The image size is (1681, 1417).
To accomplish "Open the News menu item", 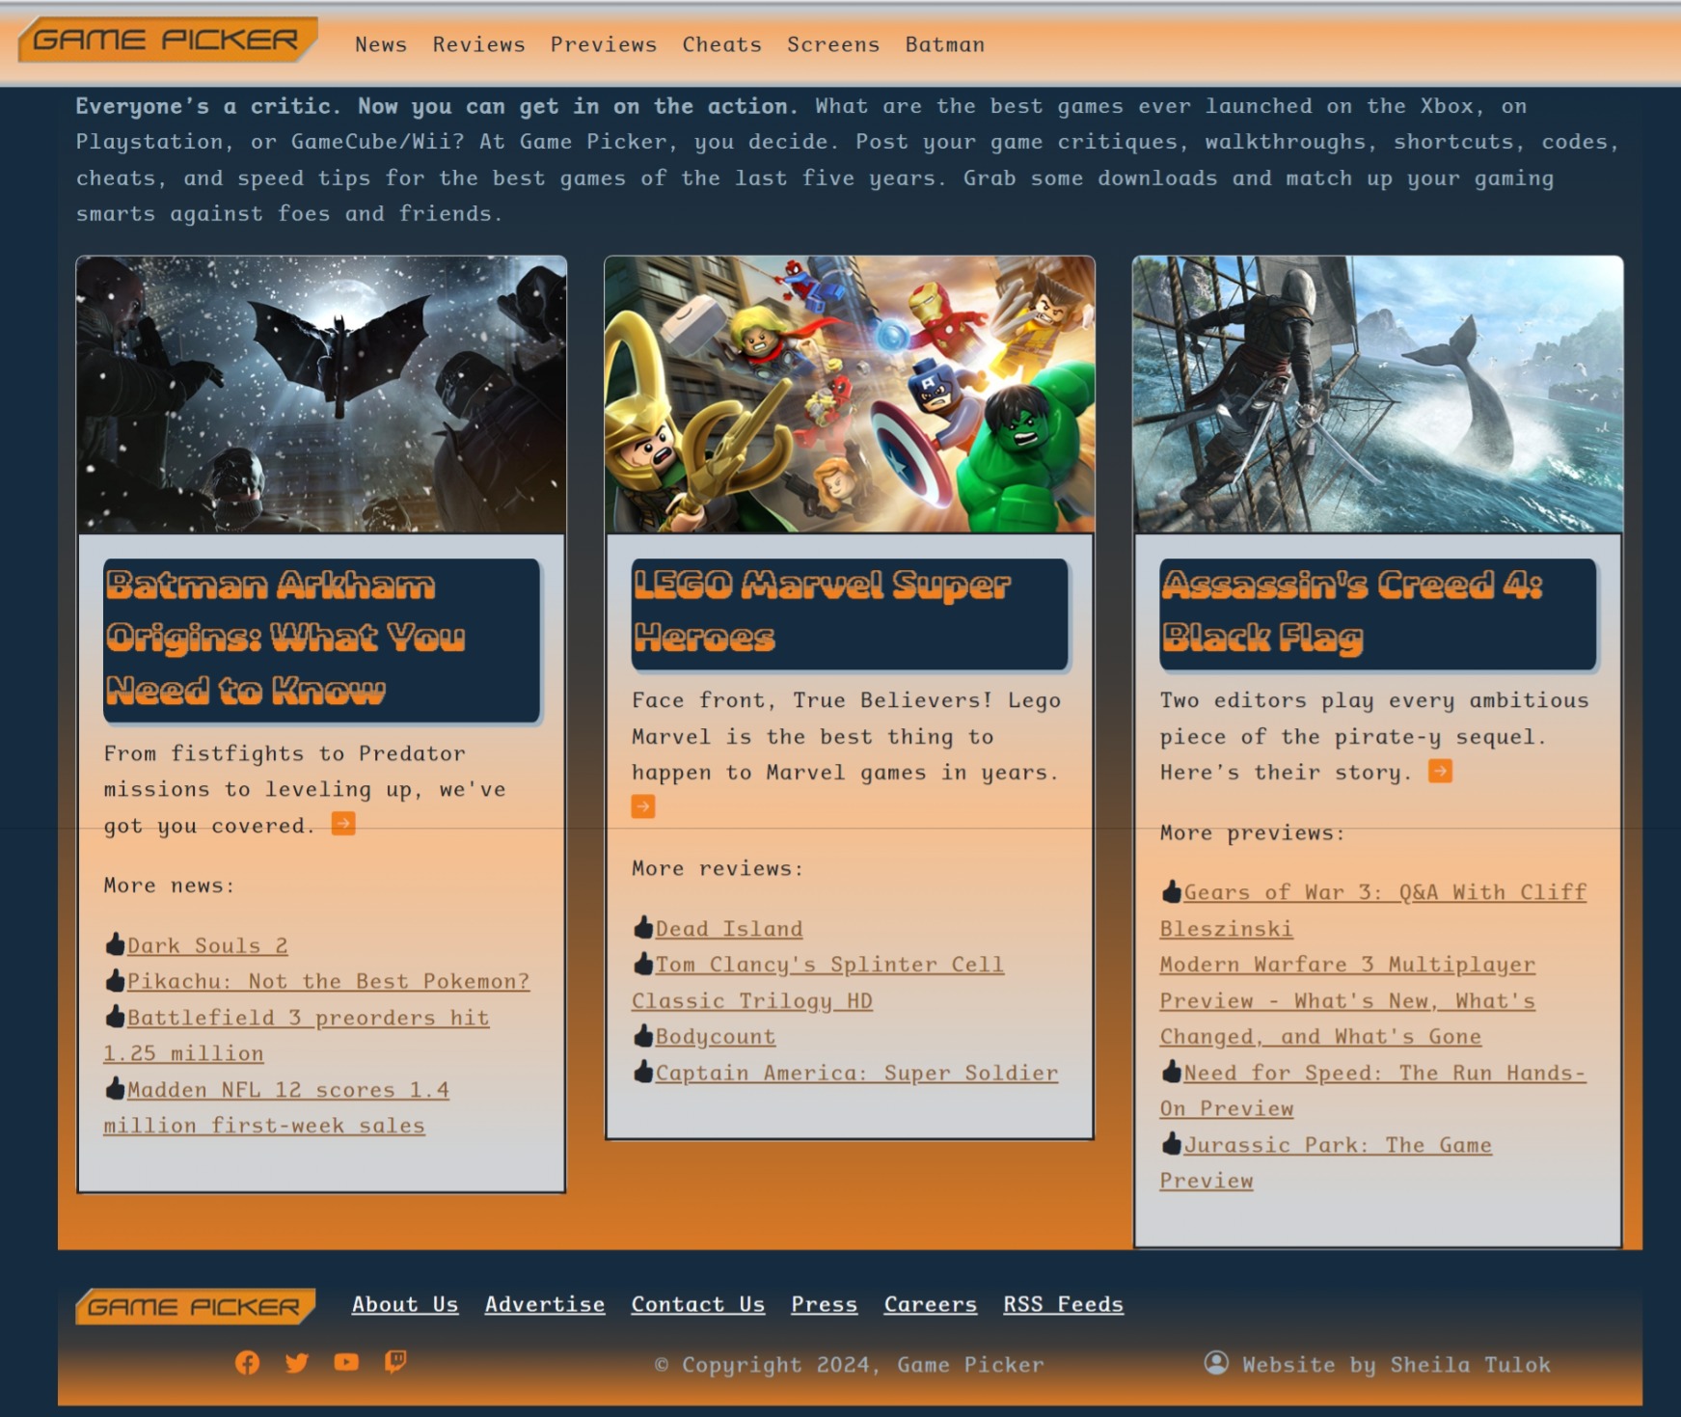I will [381, 44].
